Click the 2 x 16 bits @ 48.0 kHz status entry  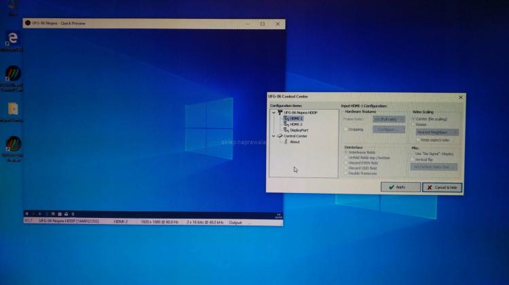(205, 222)
